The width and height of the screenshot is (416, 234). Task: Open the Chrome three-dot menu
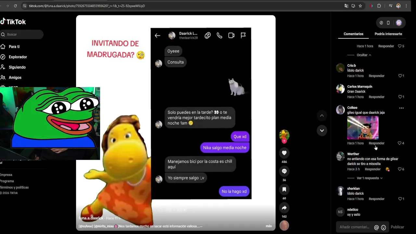[x=406, y=6]
